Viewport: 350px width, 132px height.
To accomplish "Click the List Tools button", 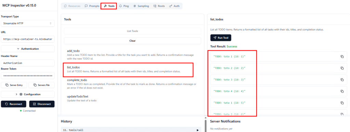I will tap(132, 31).
